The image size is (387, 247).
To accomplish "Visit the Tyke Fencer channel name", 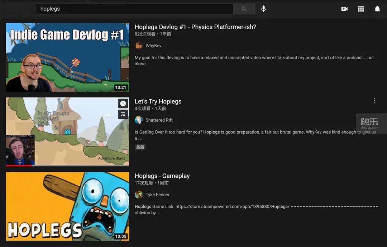I will [x=157, y=195].
